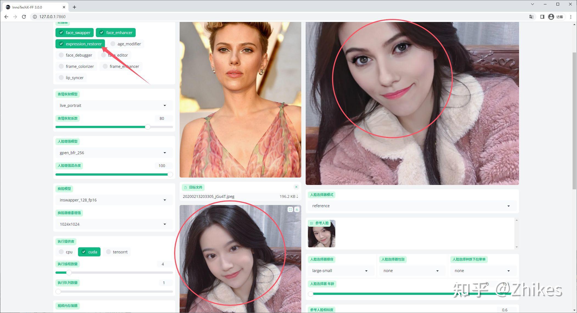
Task: Click the 参考人脸 label icon
Action: [x=311, y=223]
